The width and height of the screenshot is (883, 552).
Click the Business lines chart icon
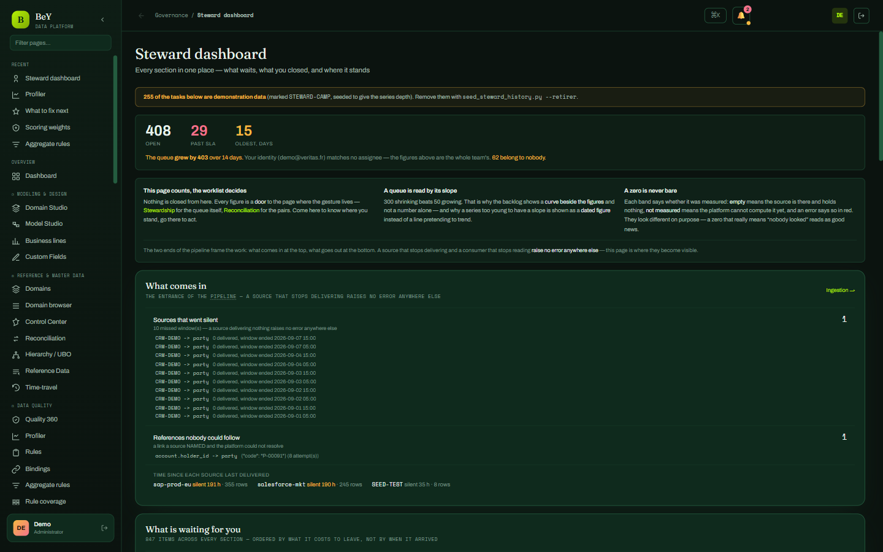(x=16, y=241)
